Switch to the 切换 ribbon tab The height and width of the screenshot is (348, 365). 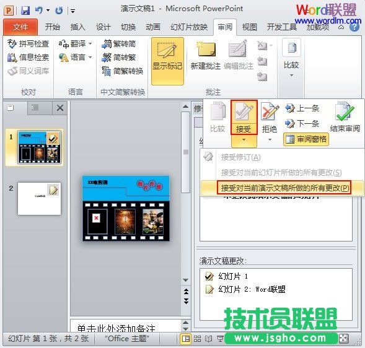tap(128, 27)
